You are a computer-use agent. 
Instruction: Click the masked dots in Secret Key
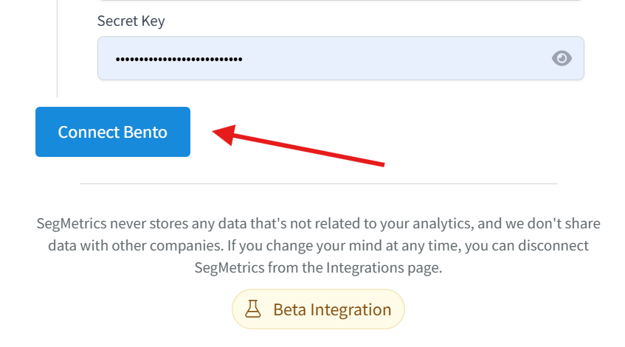click(x=178, y=59)
